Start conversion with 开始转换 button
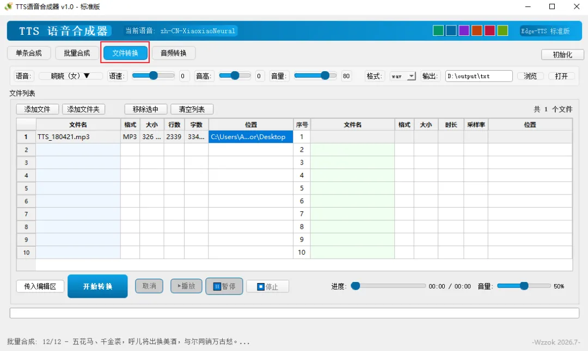The width and height of the screenshot is (588, 351). click(x=97, y=286)
